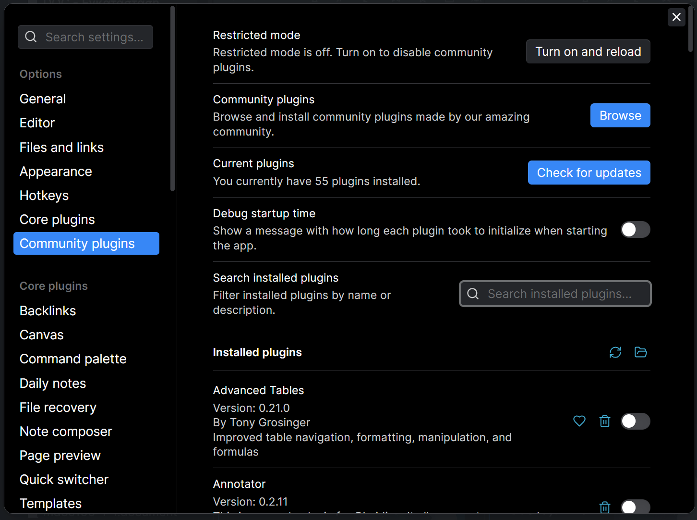Enable the Annotator plugin
697x520 pixels.
pos(636,507)
